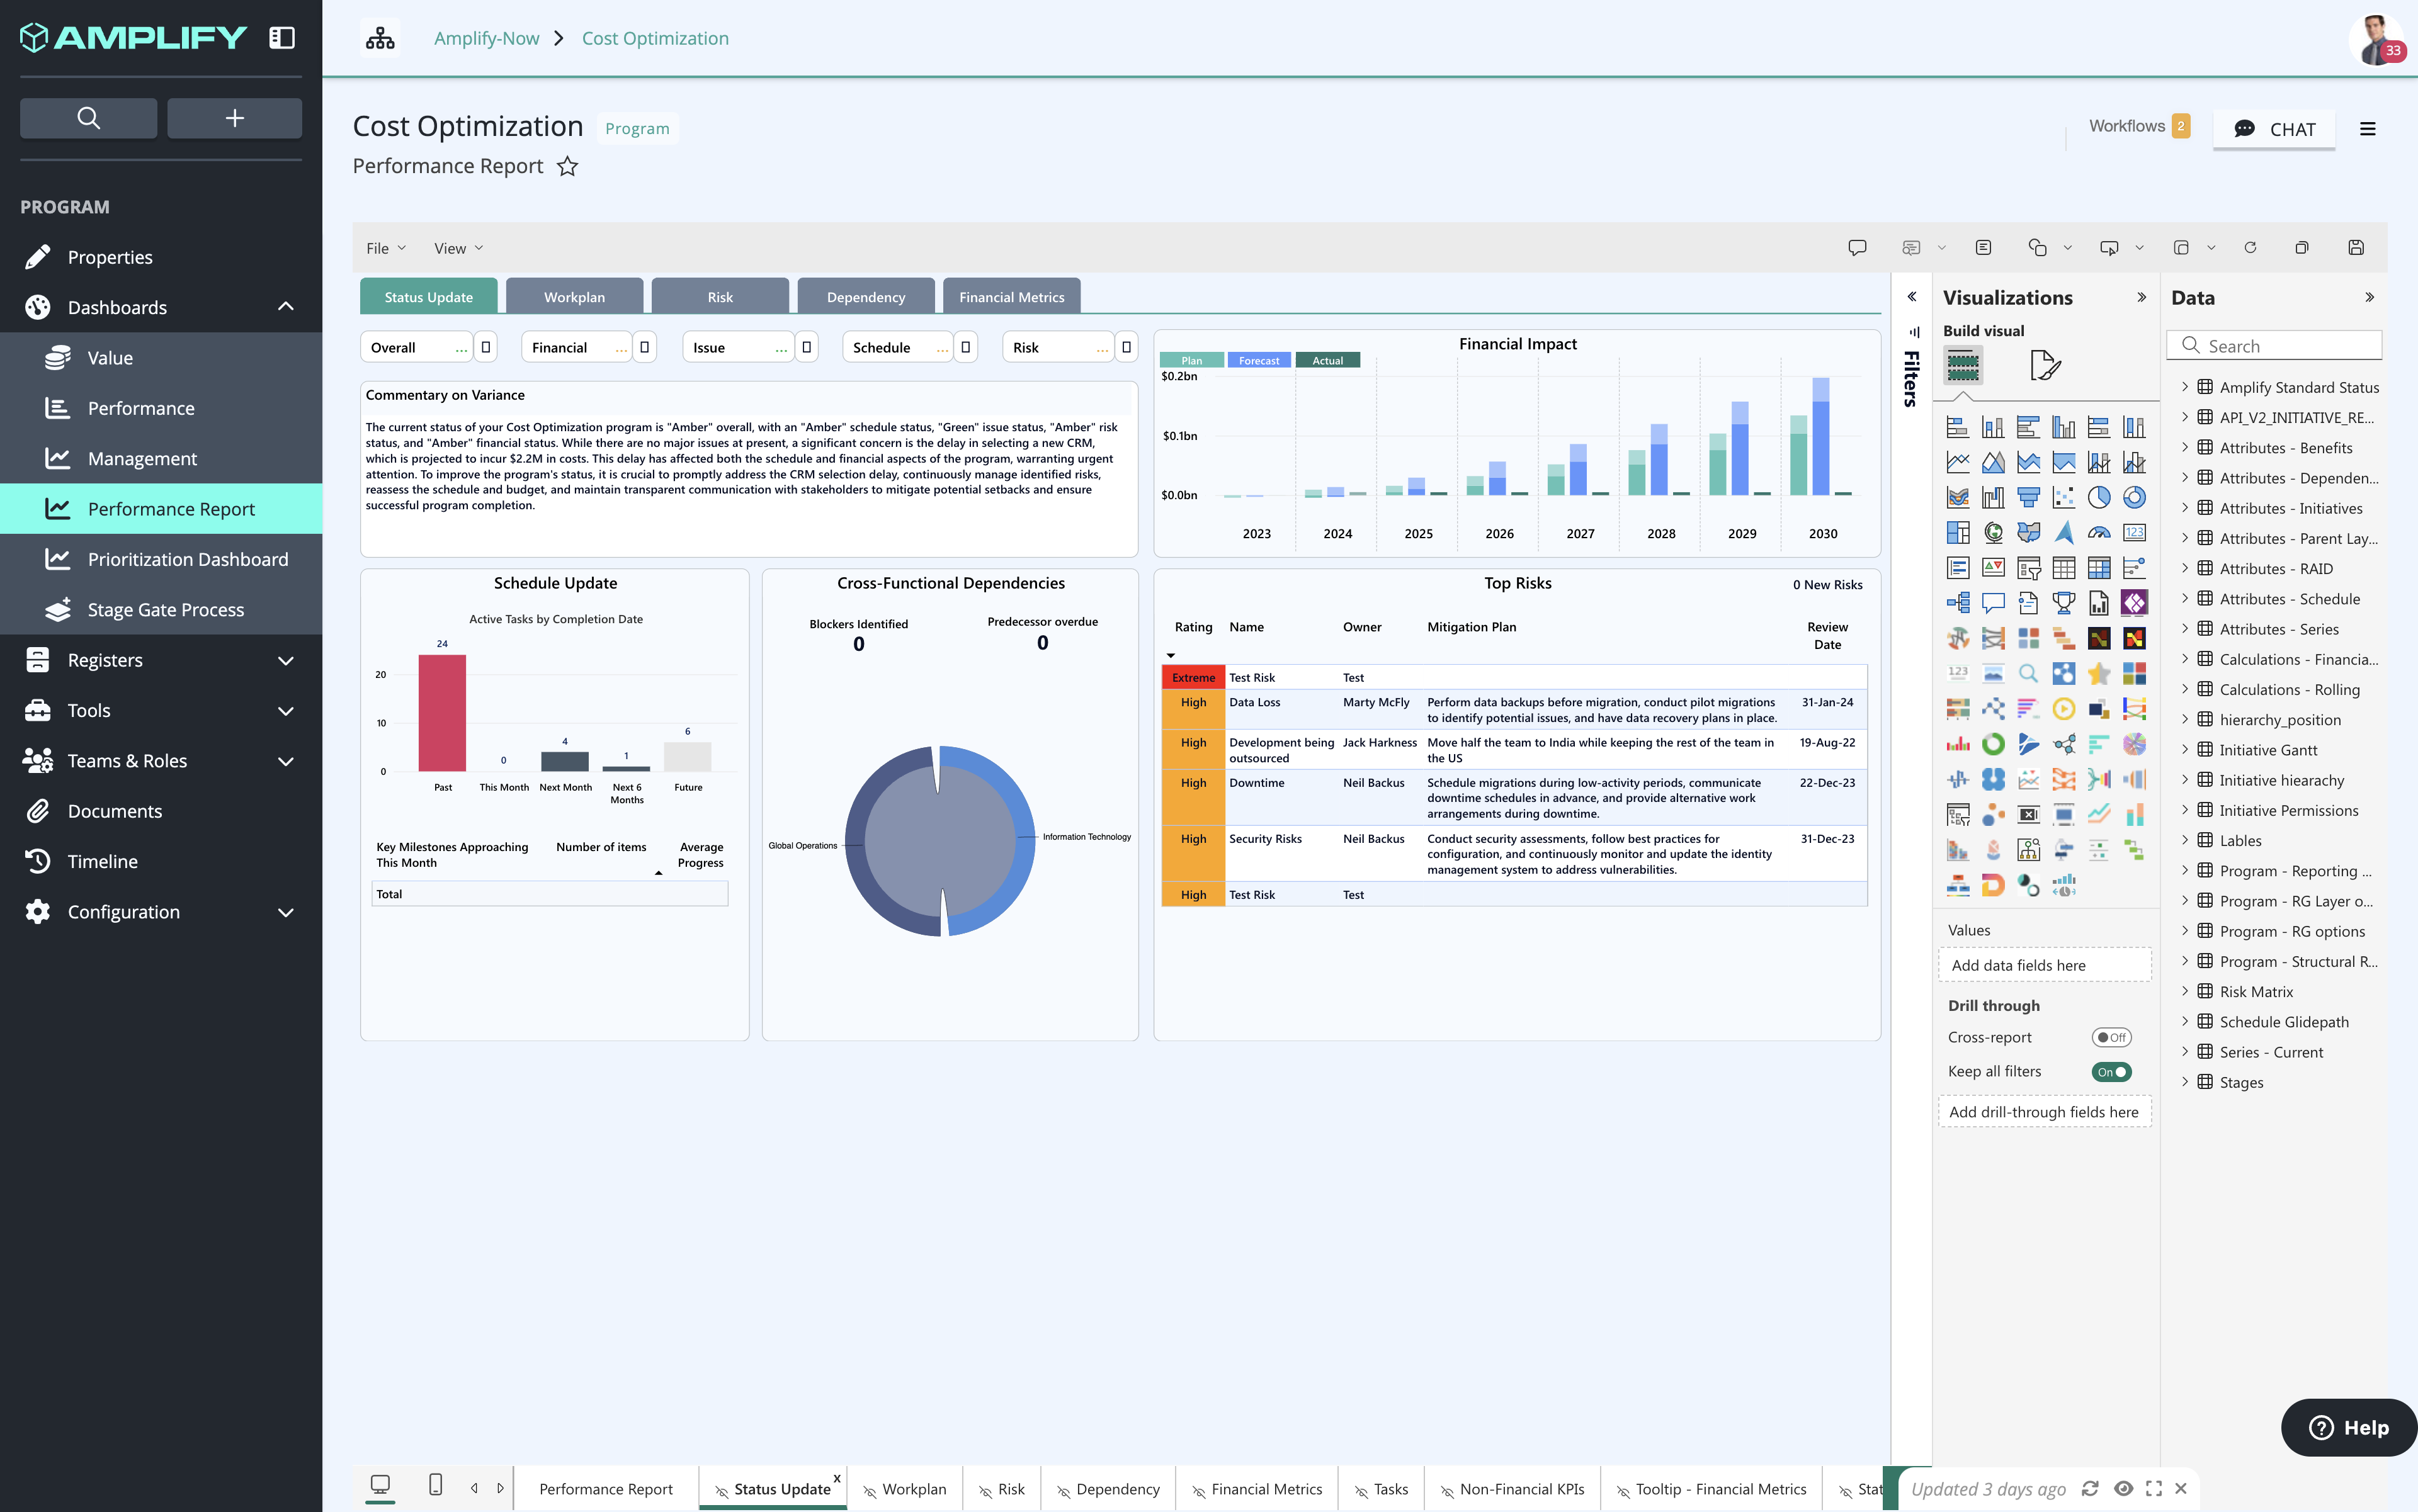Collapse the Dashboards sidebar section
The width and height of the screenshot is (2418, 1512).
pyautogui.click(x=286, y=307)
